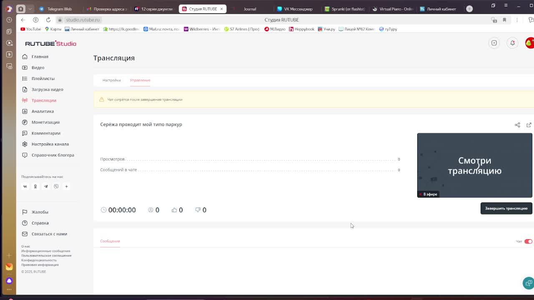Screen dimensions: 534x300
Task: Click the dislikes thumbs-down counter
Action: [201, 210]
